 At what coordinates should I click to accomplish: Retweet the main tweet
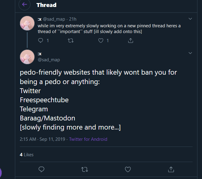[85, 169]
